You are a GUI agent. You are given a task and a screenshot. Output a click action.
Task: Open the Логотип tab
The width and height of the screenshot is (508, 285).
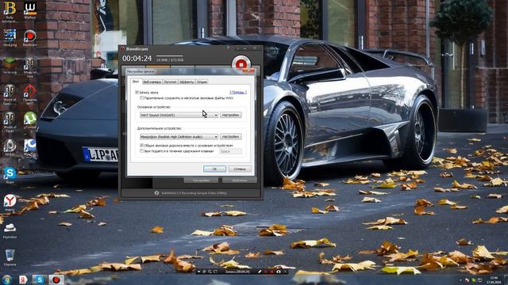click(x=170, y=82)
